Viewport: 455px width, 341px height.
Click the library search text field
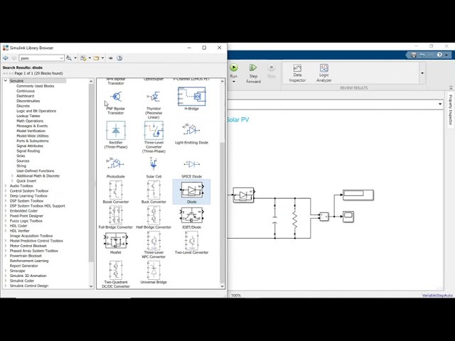39,58
